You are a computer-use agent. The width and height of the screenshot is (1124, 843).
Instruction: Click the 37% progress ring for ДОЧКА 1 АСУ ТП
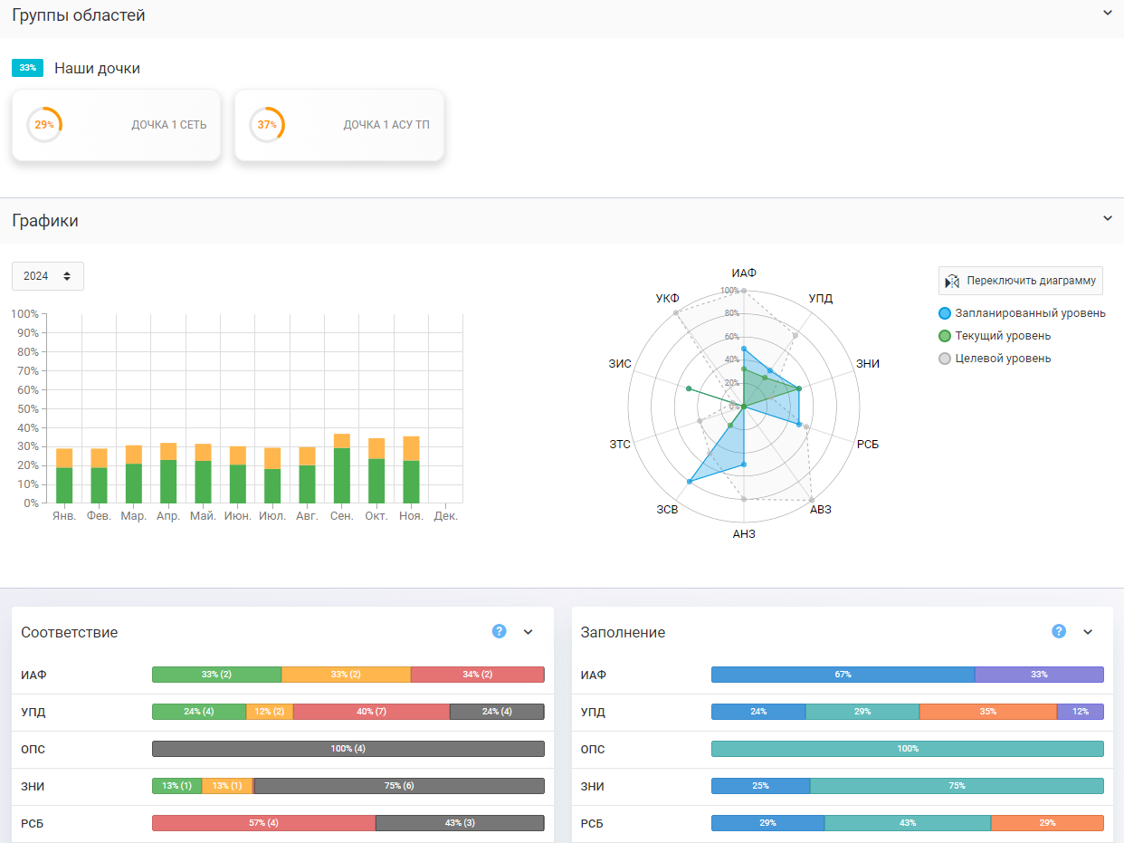click(267, 125)
